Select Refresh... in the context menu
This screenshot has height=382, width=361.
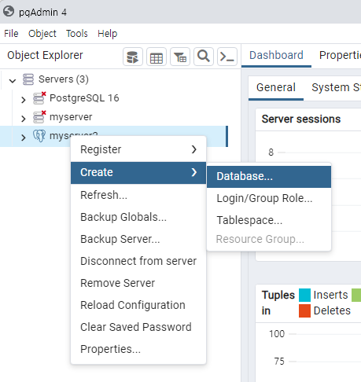tap(138, 195)
